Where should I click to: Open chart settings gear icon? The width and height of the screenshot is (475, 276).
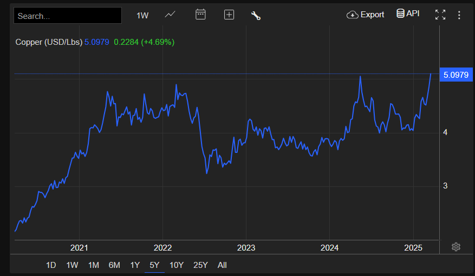(456, 247)
